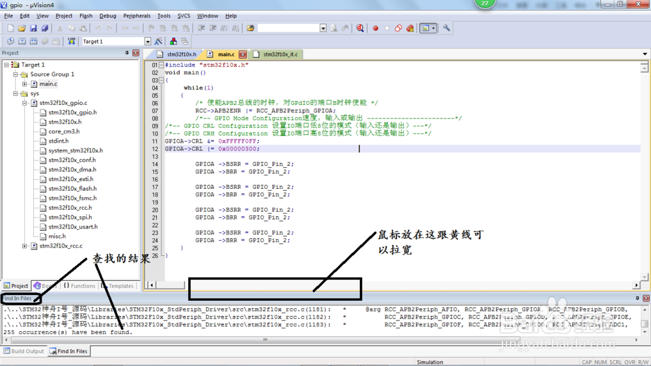Open the find text combo box dropdown arrow

[323, 28]
